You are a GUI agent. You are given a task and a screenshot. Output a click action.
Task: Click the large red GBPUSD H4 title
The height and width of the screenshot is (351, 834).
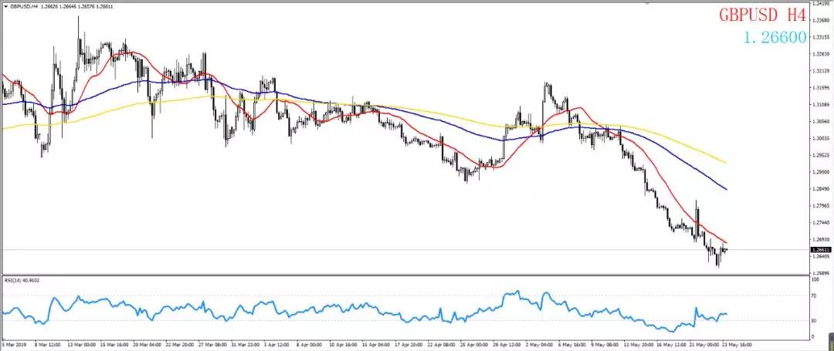coord(761,15)
